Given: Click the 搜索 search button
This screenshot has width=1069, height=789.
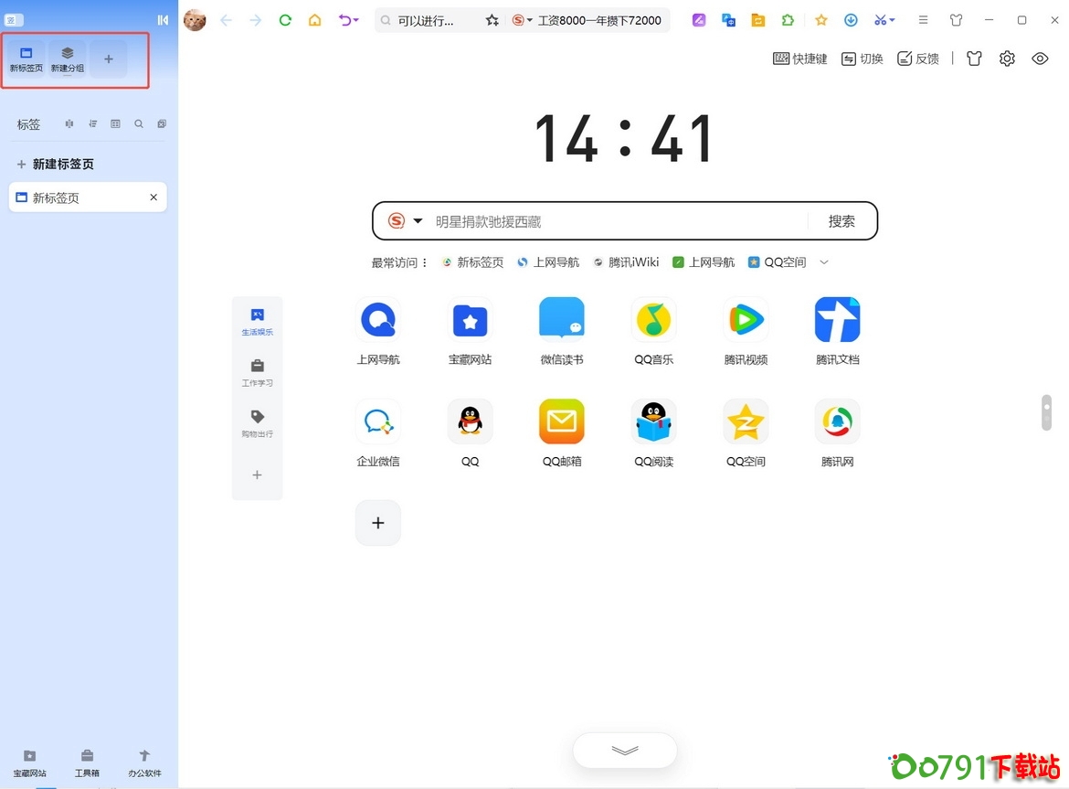Looking at the screenshot, I should 841,220.
